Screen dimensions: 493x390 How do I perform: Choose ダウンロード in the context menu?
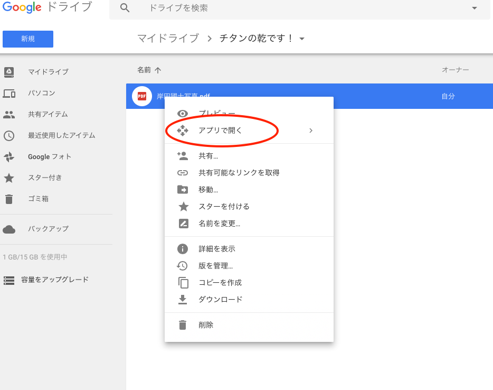pyautogui.click(x=220, y=300)
